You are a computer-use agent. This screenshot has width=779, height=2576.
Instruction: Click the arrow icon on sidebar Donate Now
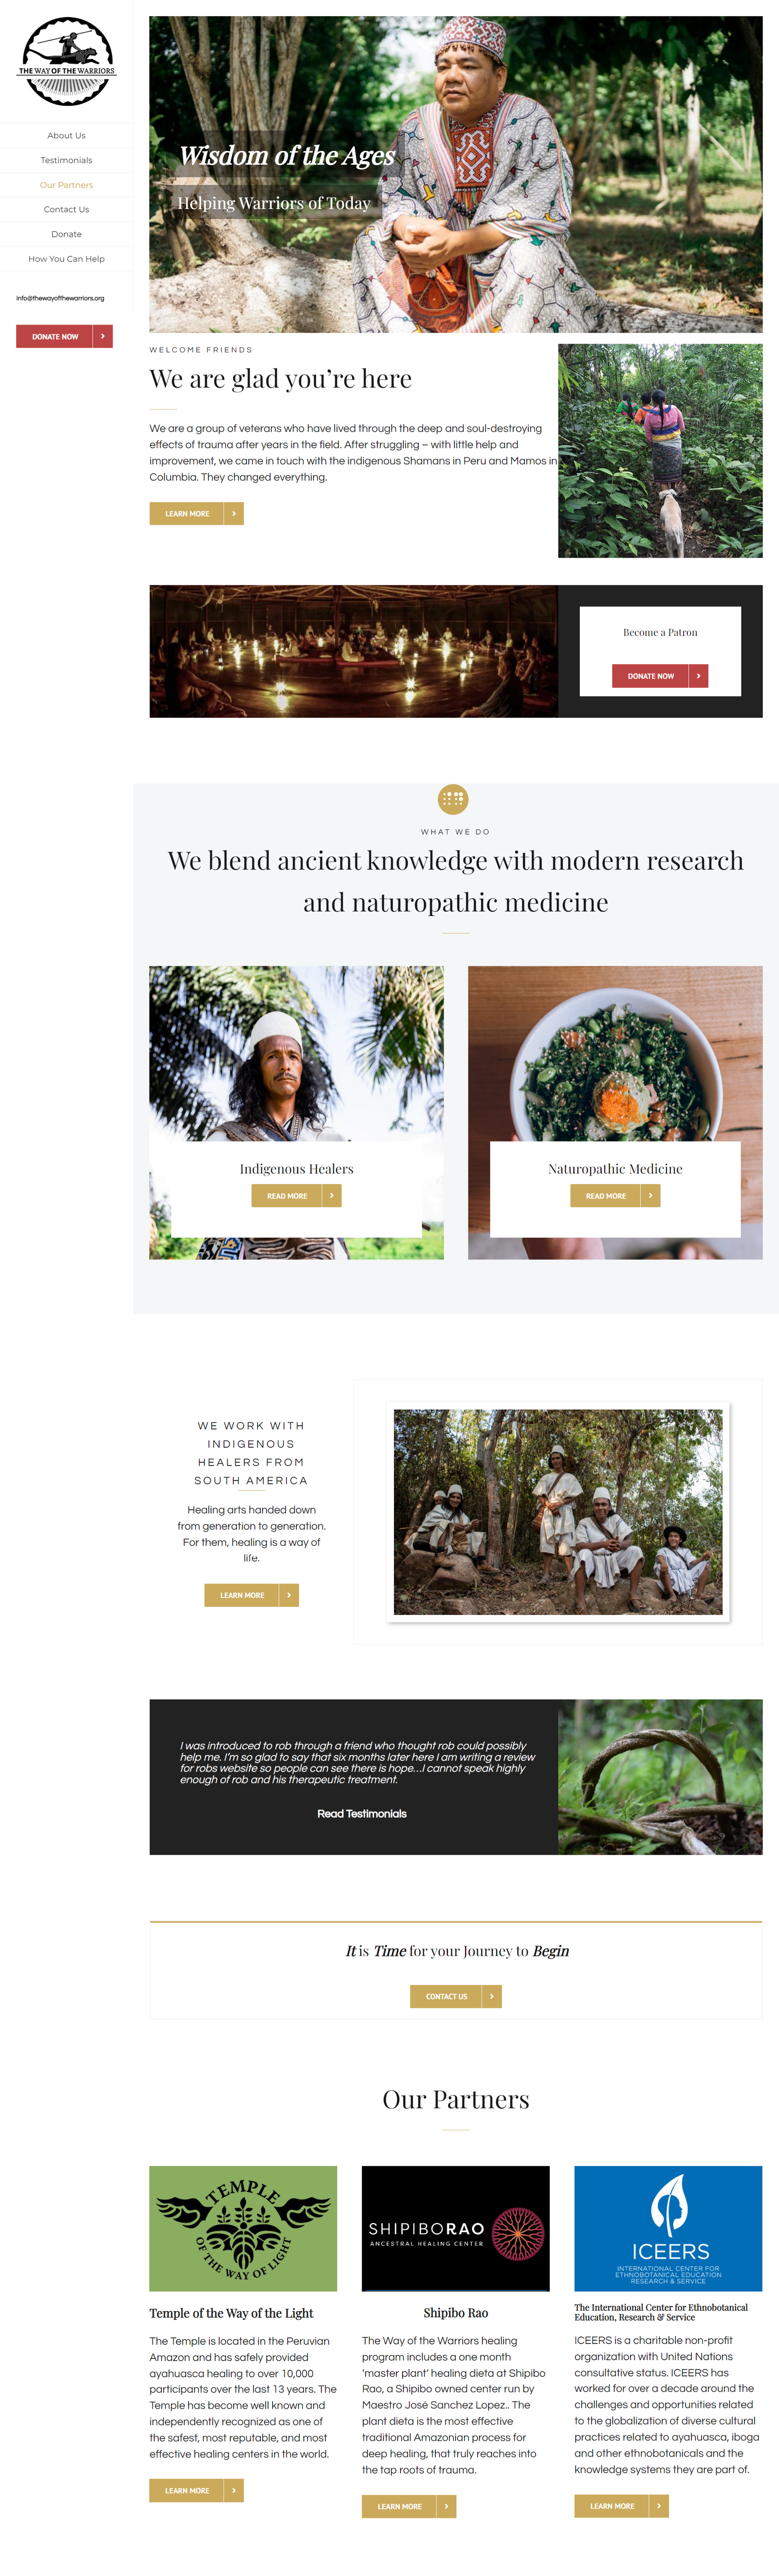click(103, 336)
